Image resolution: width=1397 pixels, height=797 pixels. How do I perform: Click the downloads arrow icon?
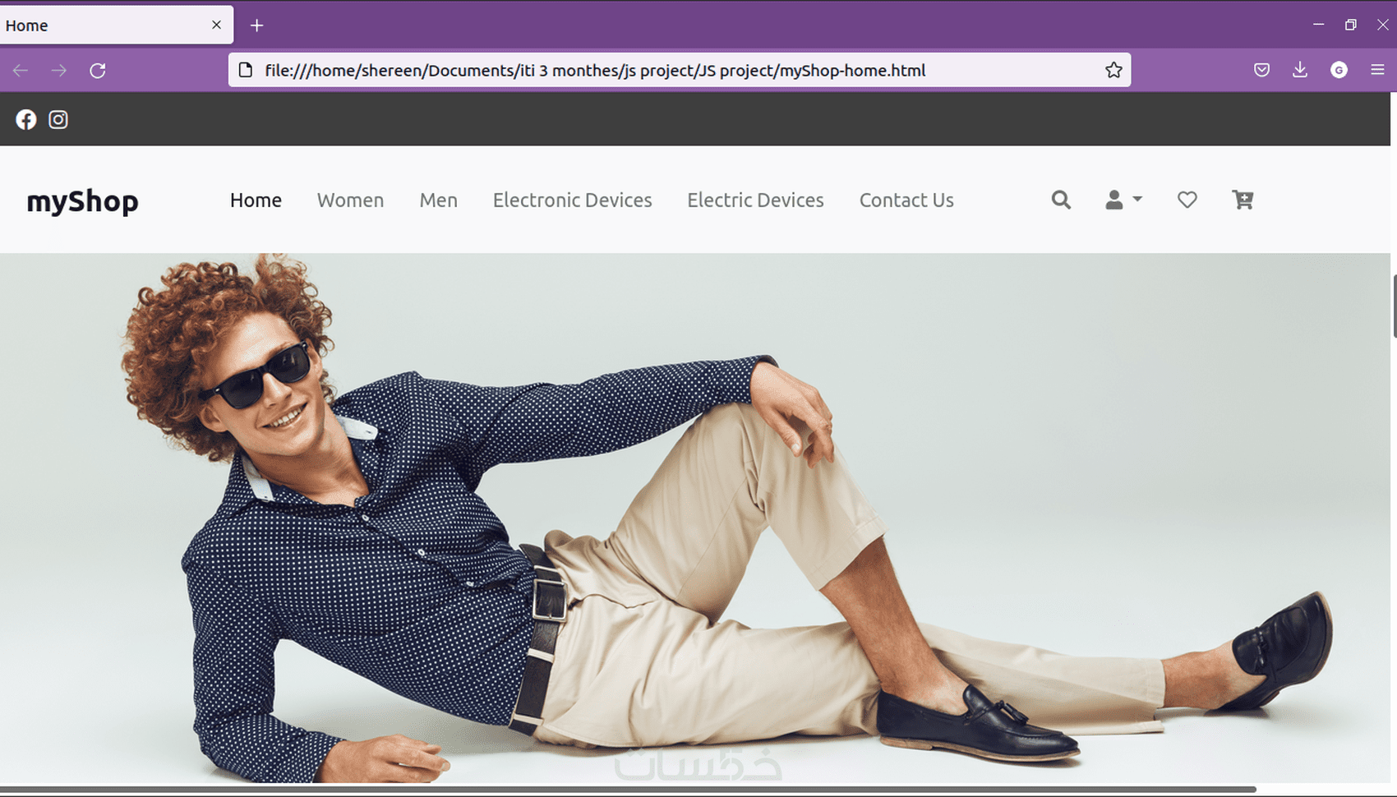(1300, 70)
